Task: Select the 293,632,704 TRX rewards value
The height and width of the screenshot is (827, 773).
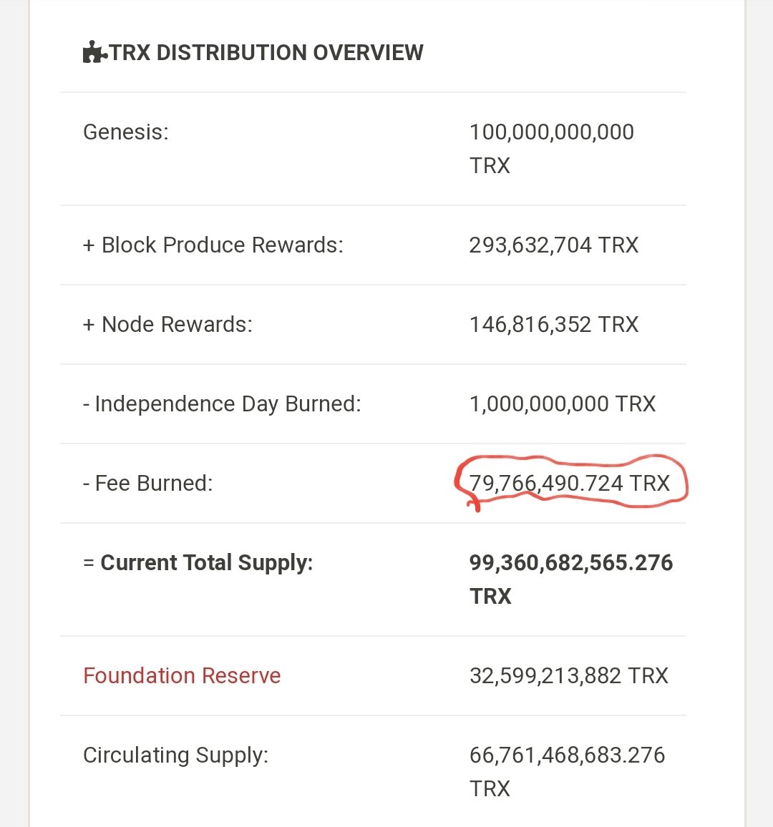Action: click(553, 245)
